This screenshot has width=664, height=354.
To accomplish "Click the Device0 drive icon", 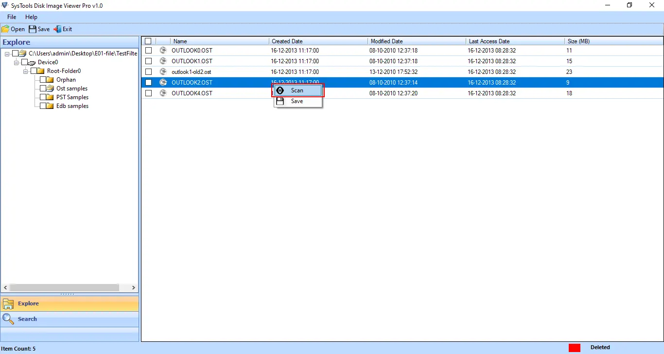I will [x=32, y=62].
